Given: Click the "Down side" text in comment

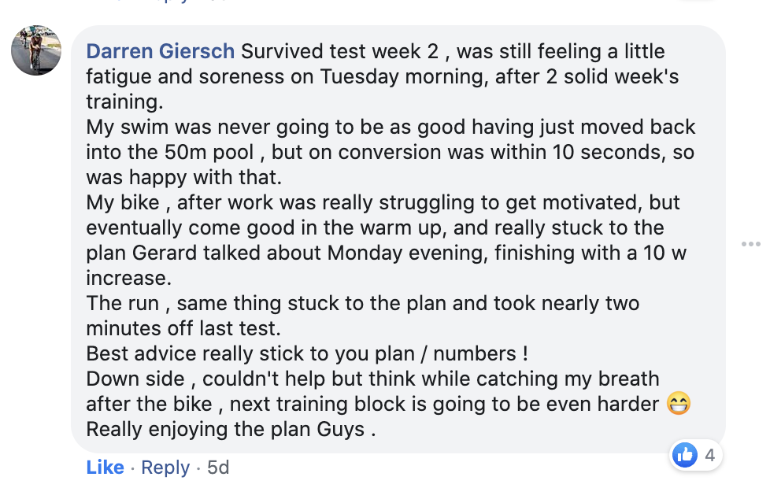Looking at the screenshot, I should 135,379.
